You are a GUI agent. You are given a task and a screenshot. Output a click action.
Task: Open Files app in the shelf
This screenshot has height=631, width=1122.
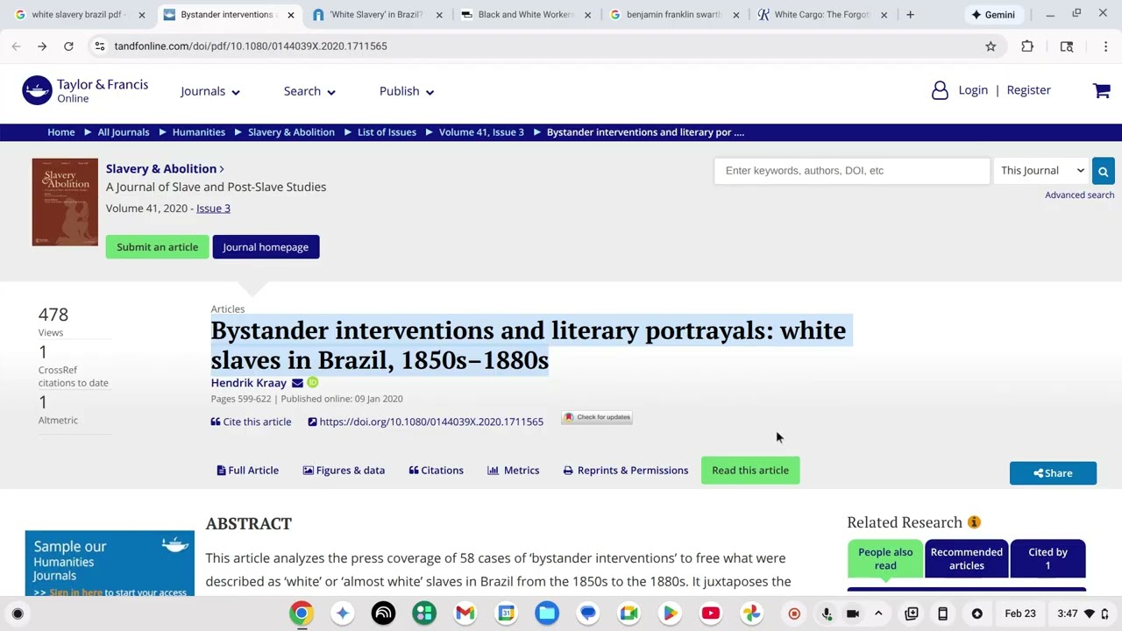[547, 613]
